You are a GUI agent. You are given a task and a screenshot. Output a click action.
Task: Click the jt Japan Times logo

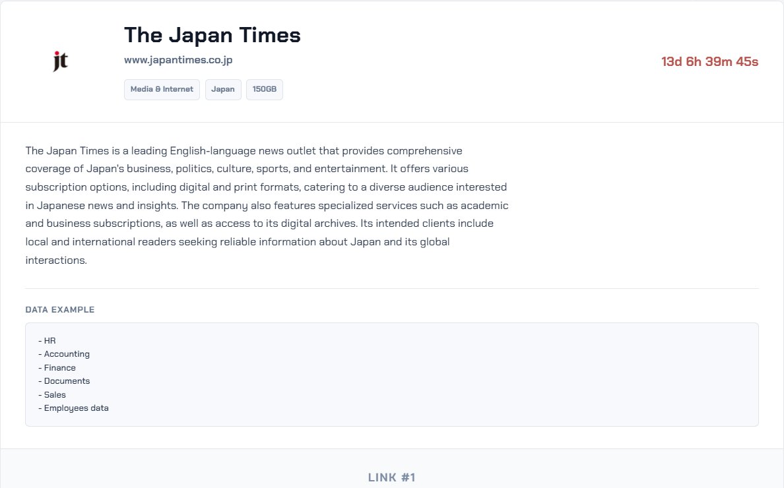click(x=61, y=61)
